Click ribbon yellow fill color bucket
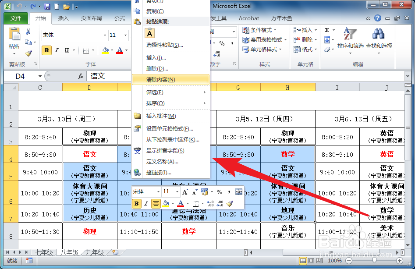 (105, 50)
